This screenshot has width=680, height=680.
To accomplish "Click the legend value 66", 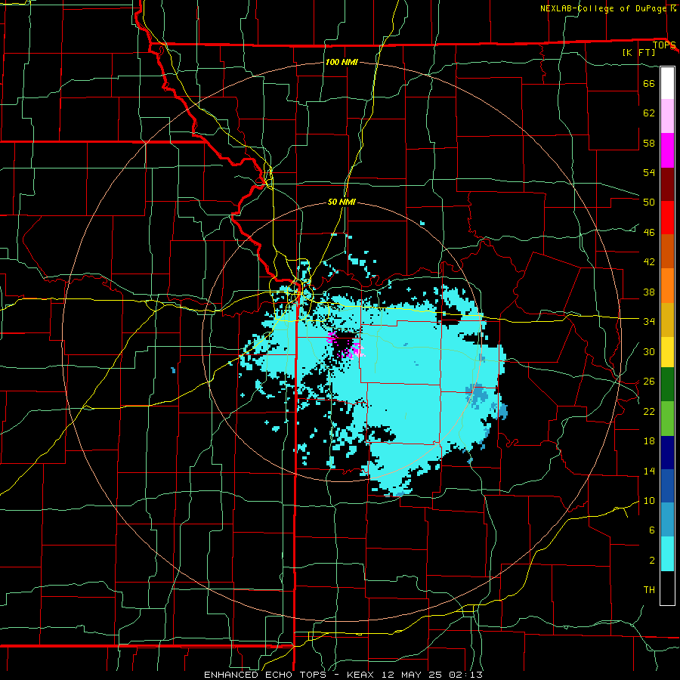I will click(x=649, y=83).
